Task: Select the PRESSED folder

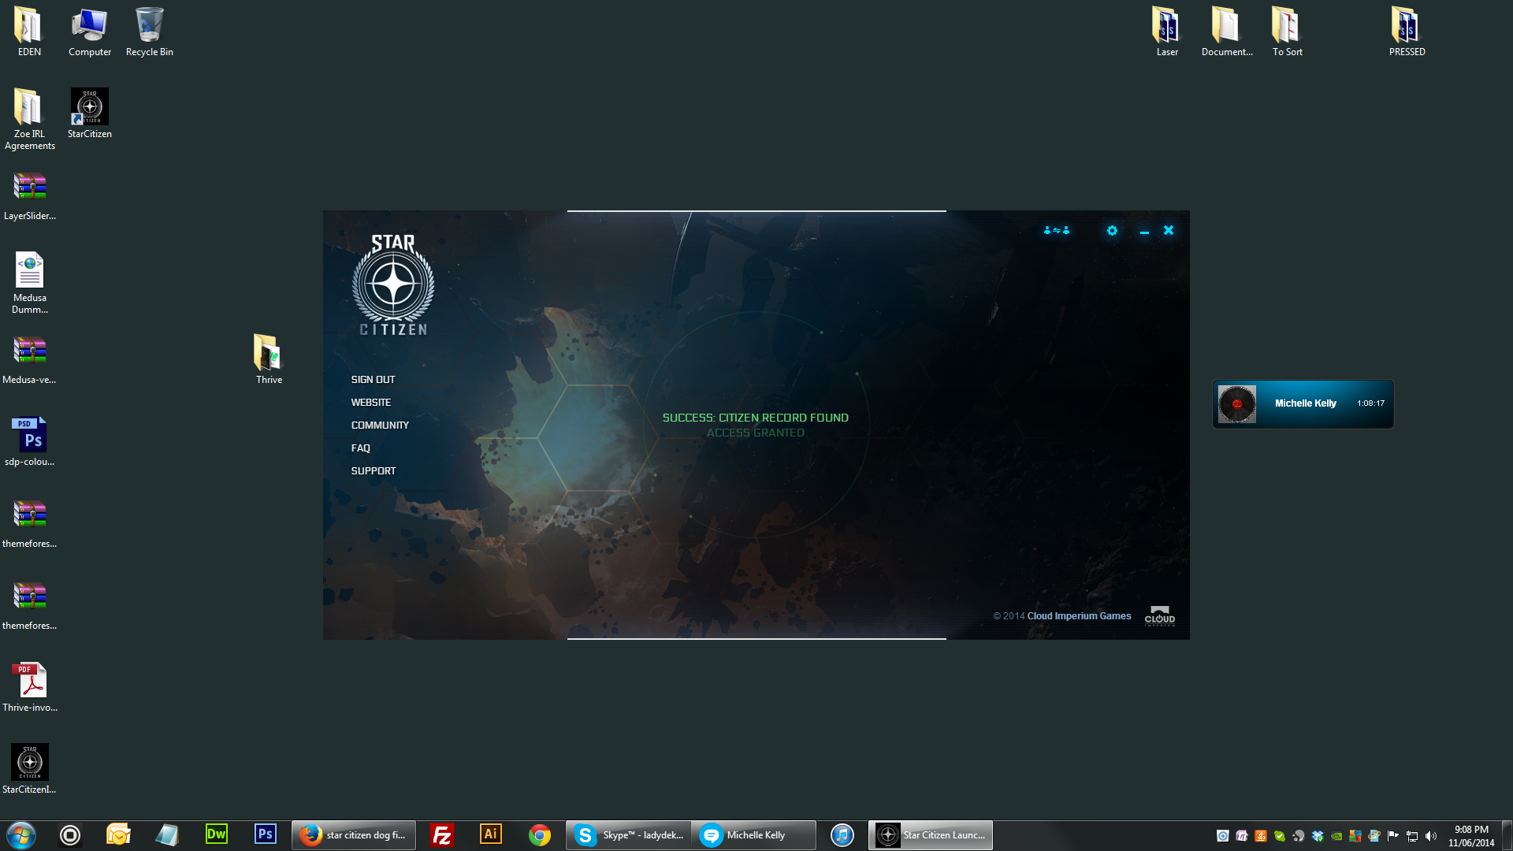Action: pos(1407,32)
